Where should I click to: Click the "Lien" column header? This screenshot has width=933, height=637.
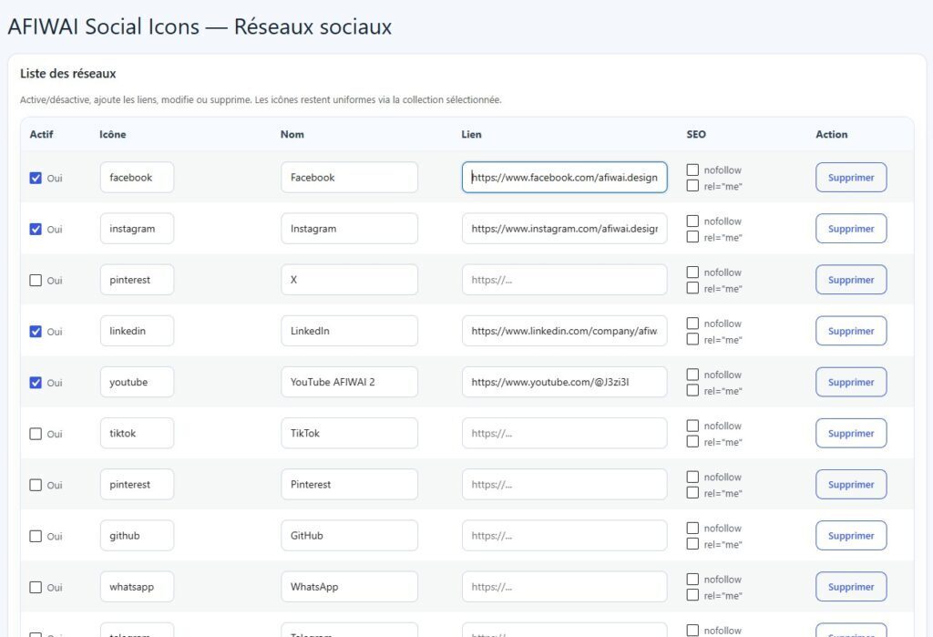[471, 135]
